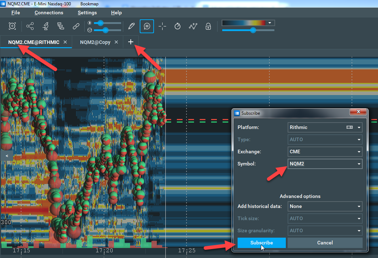Click the Bookmap app icon in title bar

3,4
